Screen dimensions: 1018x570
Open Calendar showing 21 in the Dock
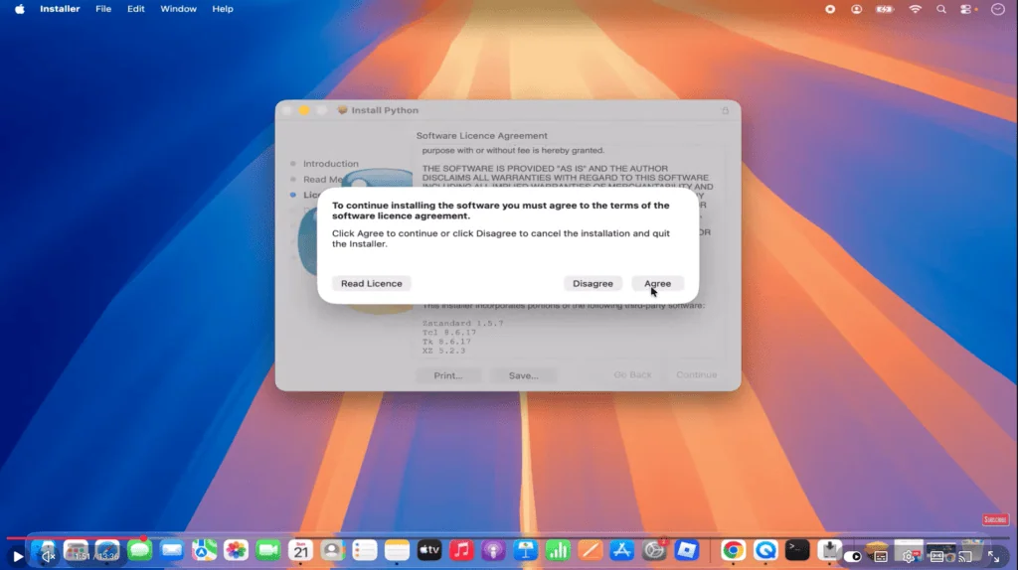[x=300, y=550]
